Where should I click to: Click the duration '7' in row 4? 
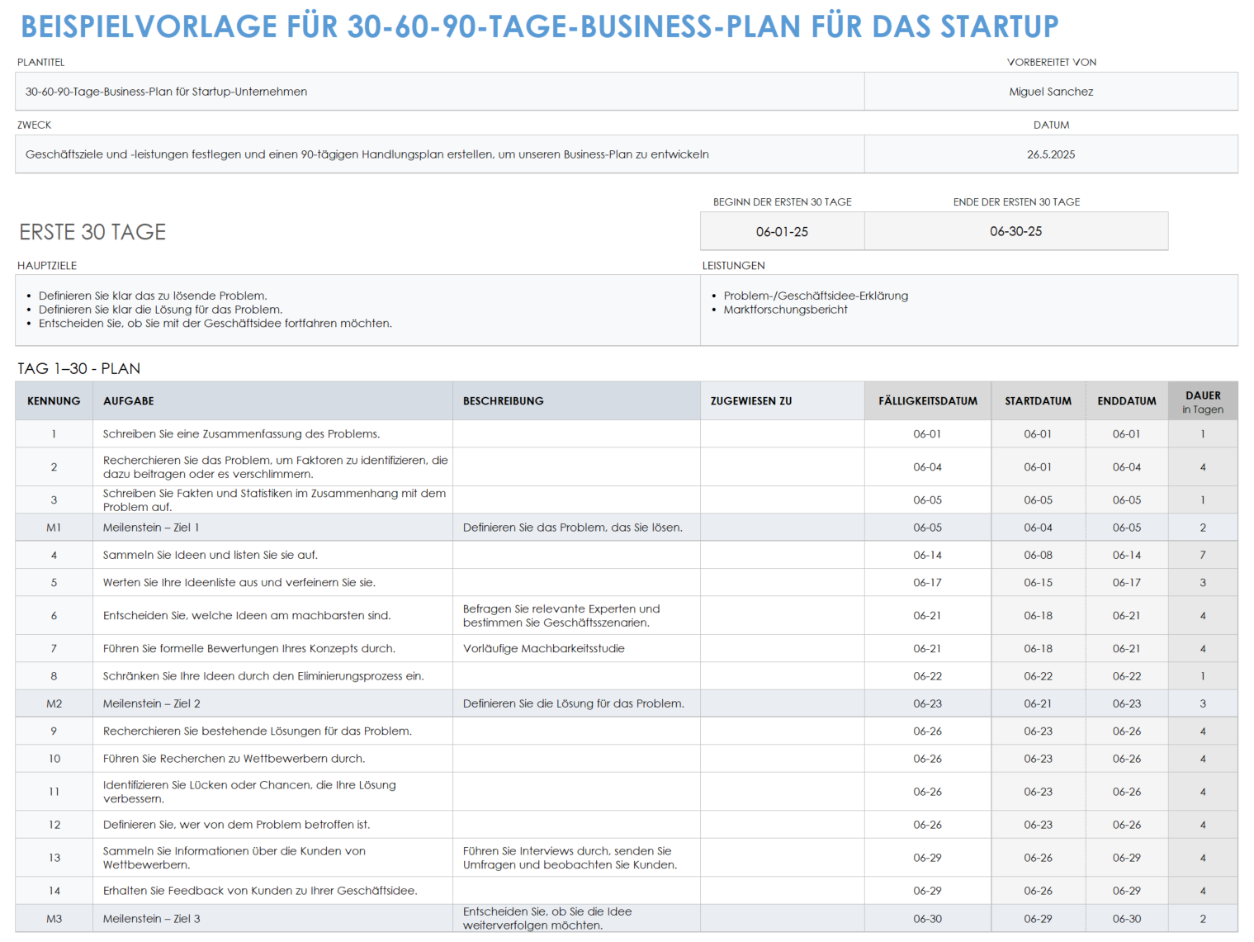[1203, 555]
